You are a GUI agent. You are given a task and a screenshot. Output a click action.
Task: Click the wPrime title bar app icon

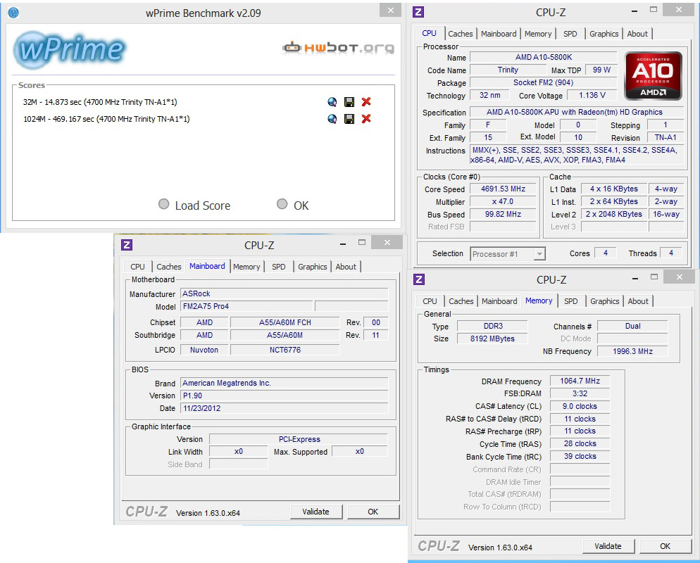[13, 13]
